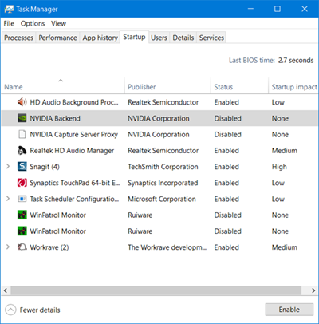Expand the Snagit (4) group
Screen dimensions: 319x324
pos(8,167)
